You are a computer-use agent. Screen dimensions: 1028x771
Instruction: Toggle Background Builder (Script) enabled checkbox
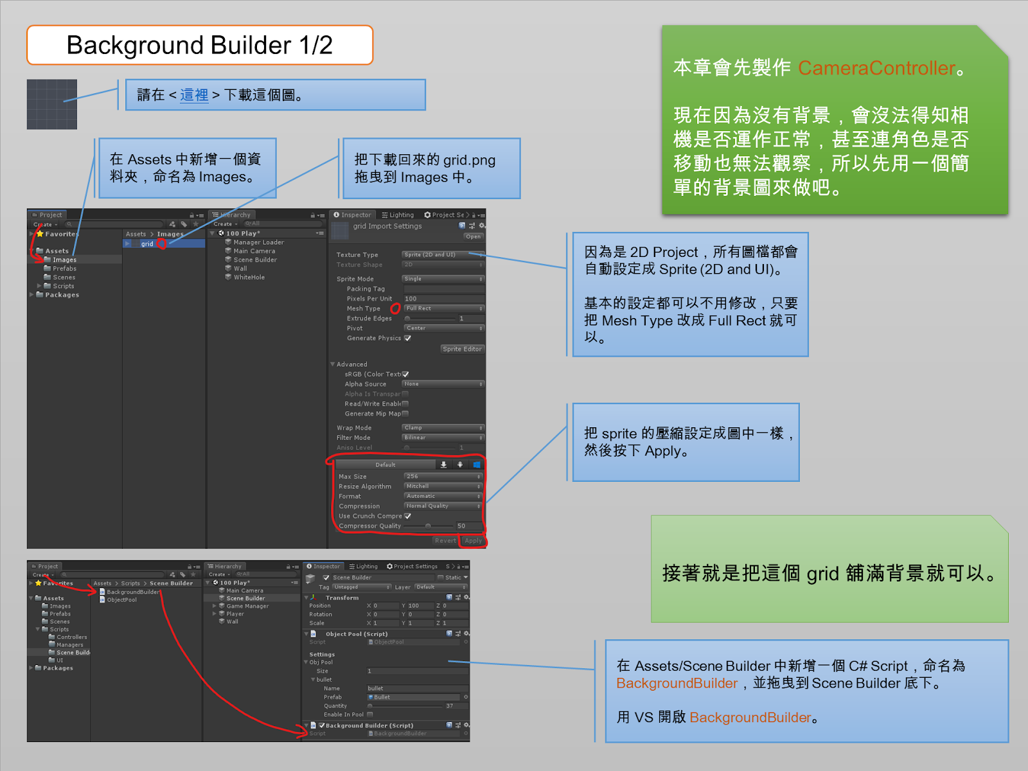tap(322, 725)
